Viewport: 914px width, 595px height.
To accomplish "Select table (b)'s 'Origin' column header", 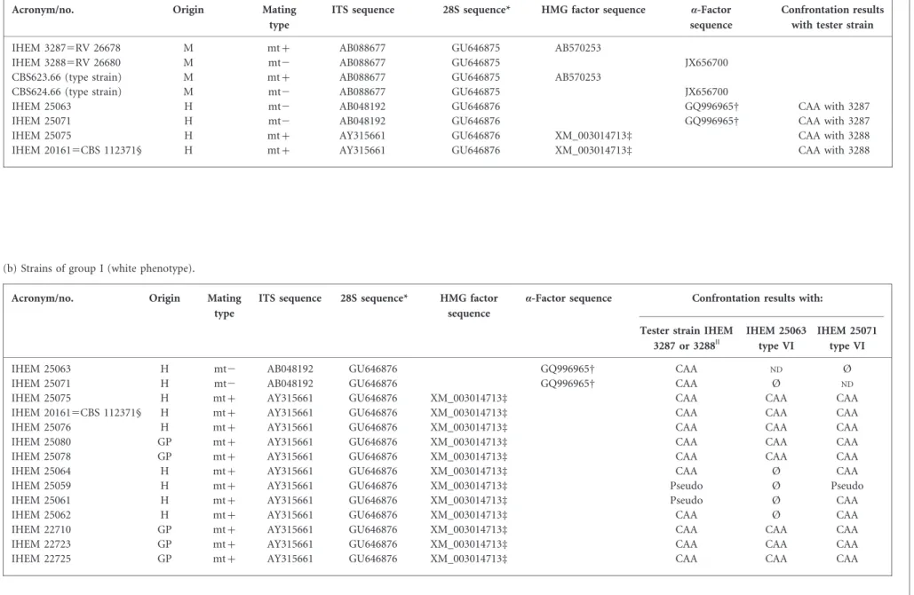I will click(x=164, y=297).
